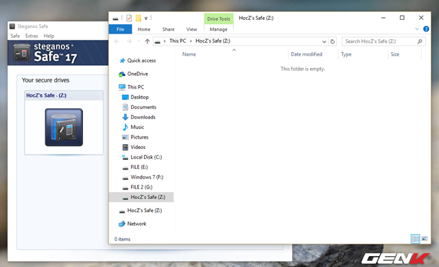This screenshot has height=267, width=439.
Task: Open the File tab in Explorer
Action: click(121, 29)
